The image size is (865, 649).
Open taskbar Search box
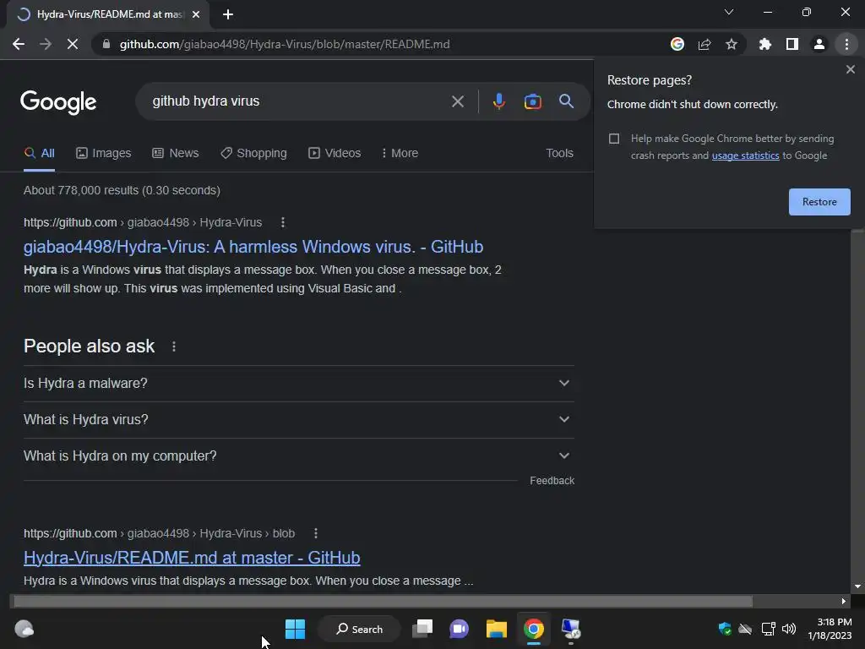point(359,629)
